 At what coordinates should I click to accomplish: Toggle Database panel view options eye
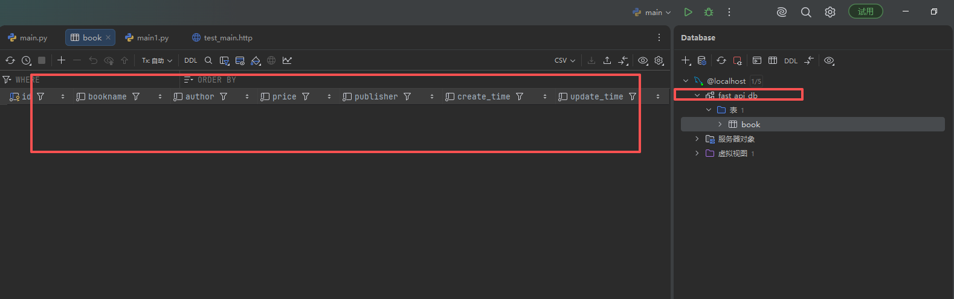(830, 60)
